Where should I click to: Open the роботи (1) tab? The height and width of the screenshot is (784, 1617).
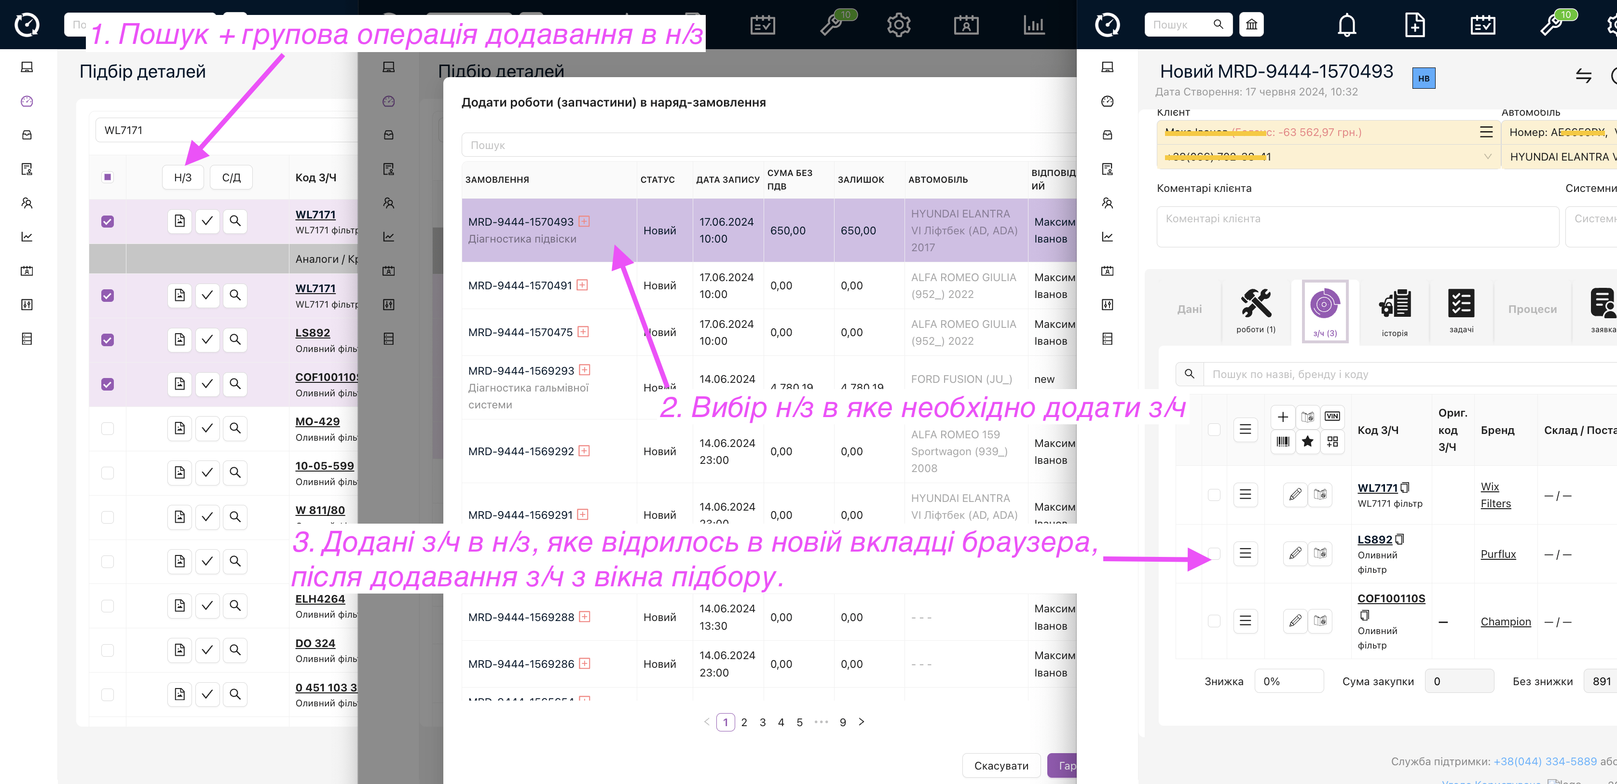pyautogui.click(x=1255, y=311)
